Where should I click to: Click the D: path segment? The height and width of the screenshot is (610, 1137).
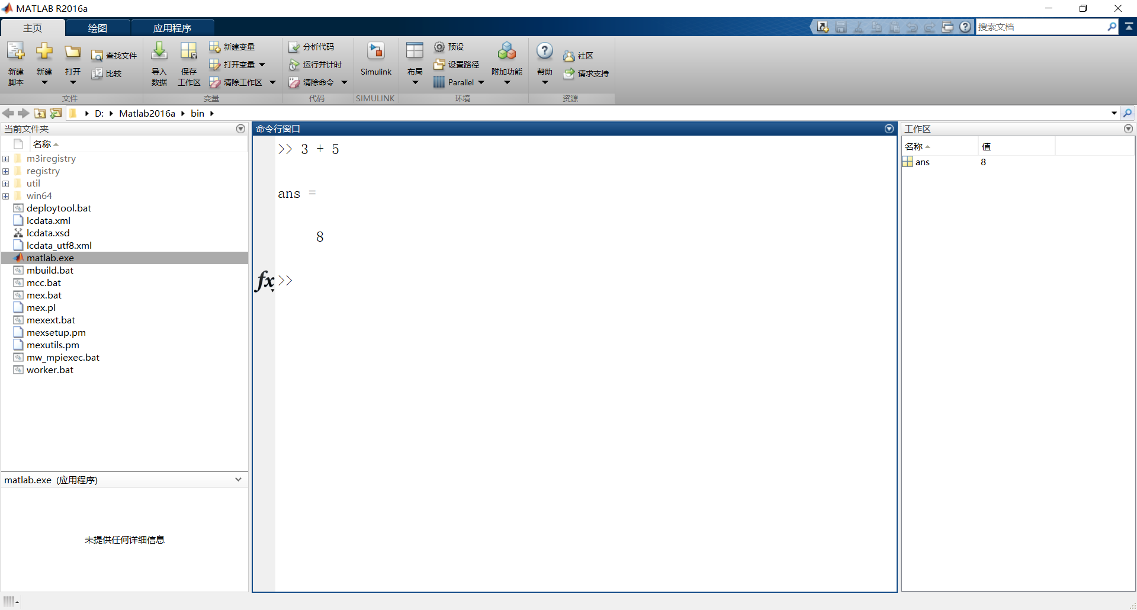pos(99,113)
